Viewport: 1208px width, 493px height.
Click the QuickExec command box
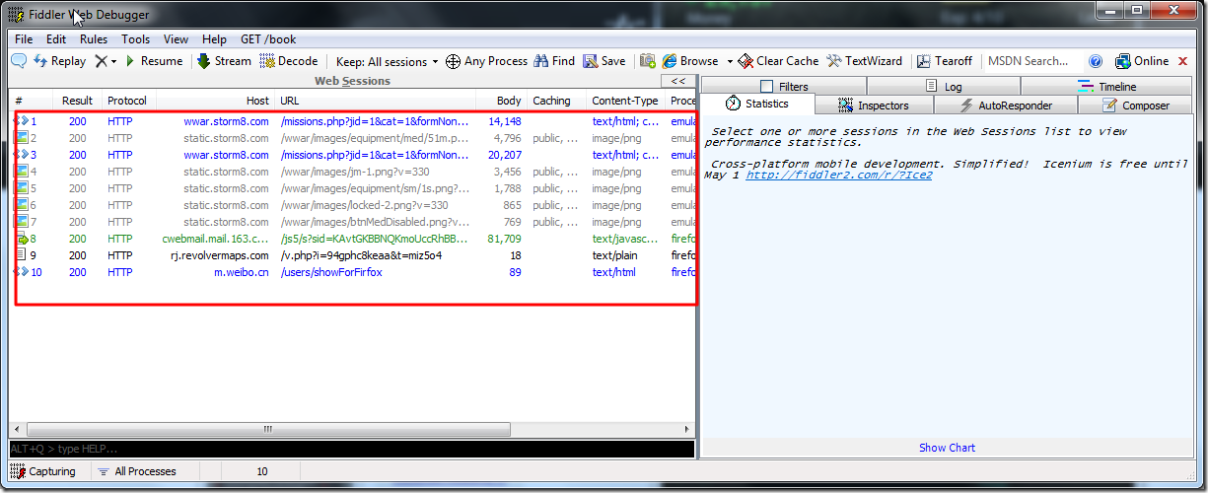tap(352, 449)
